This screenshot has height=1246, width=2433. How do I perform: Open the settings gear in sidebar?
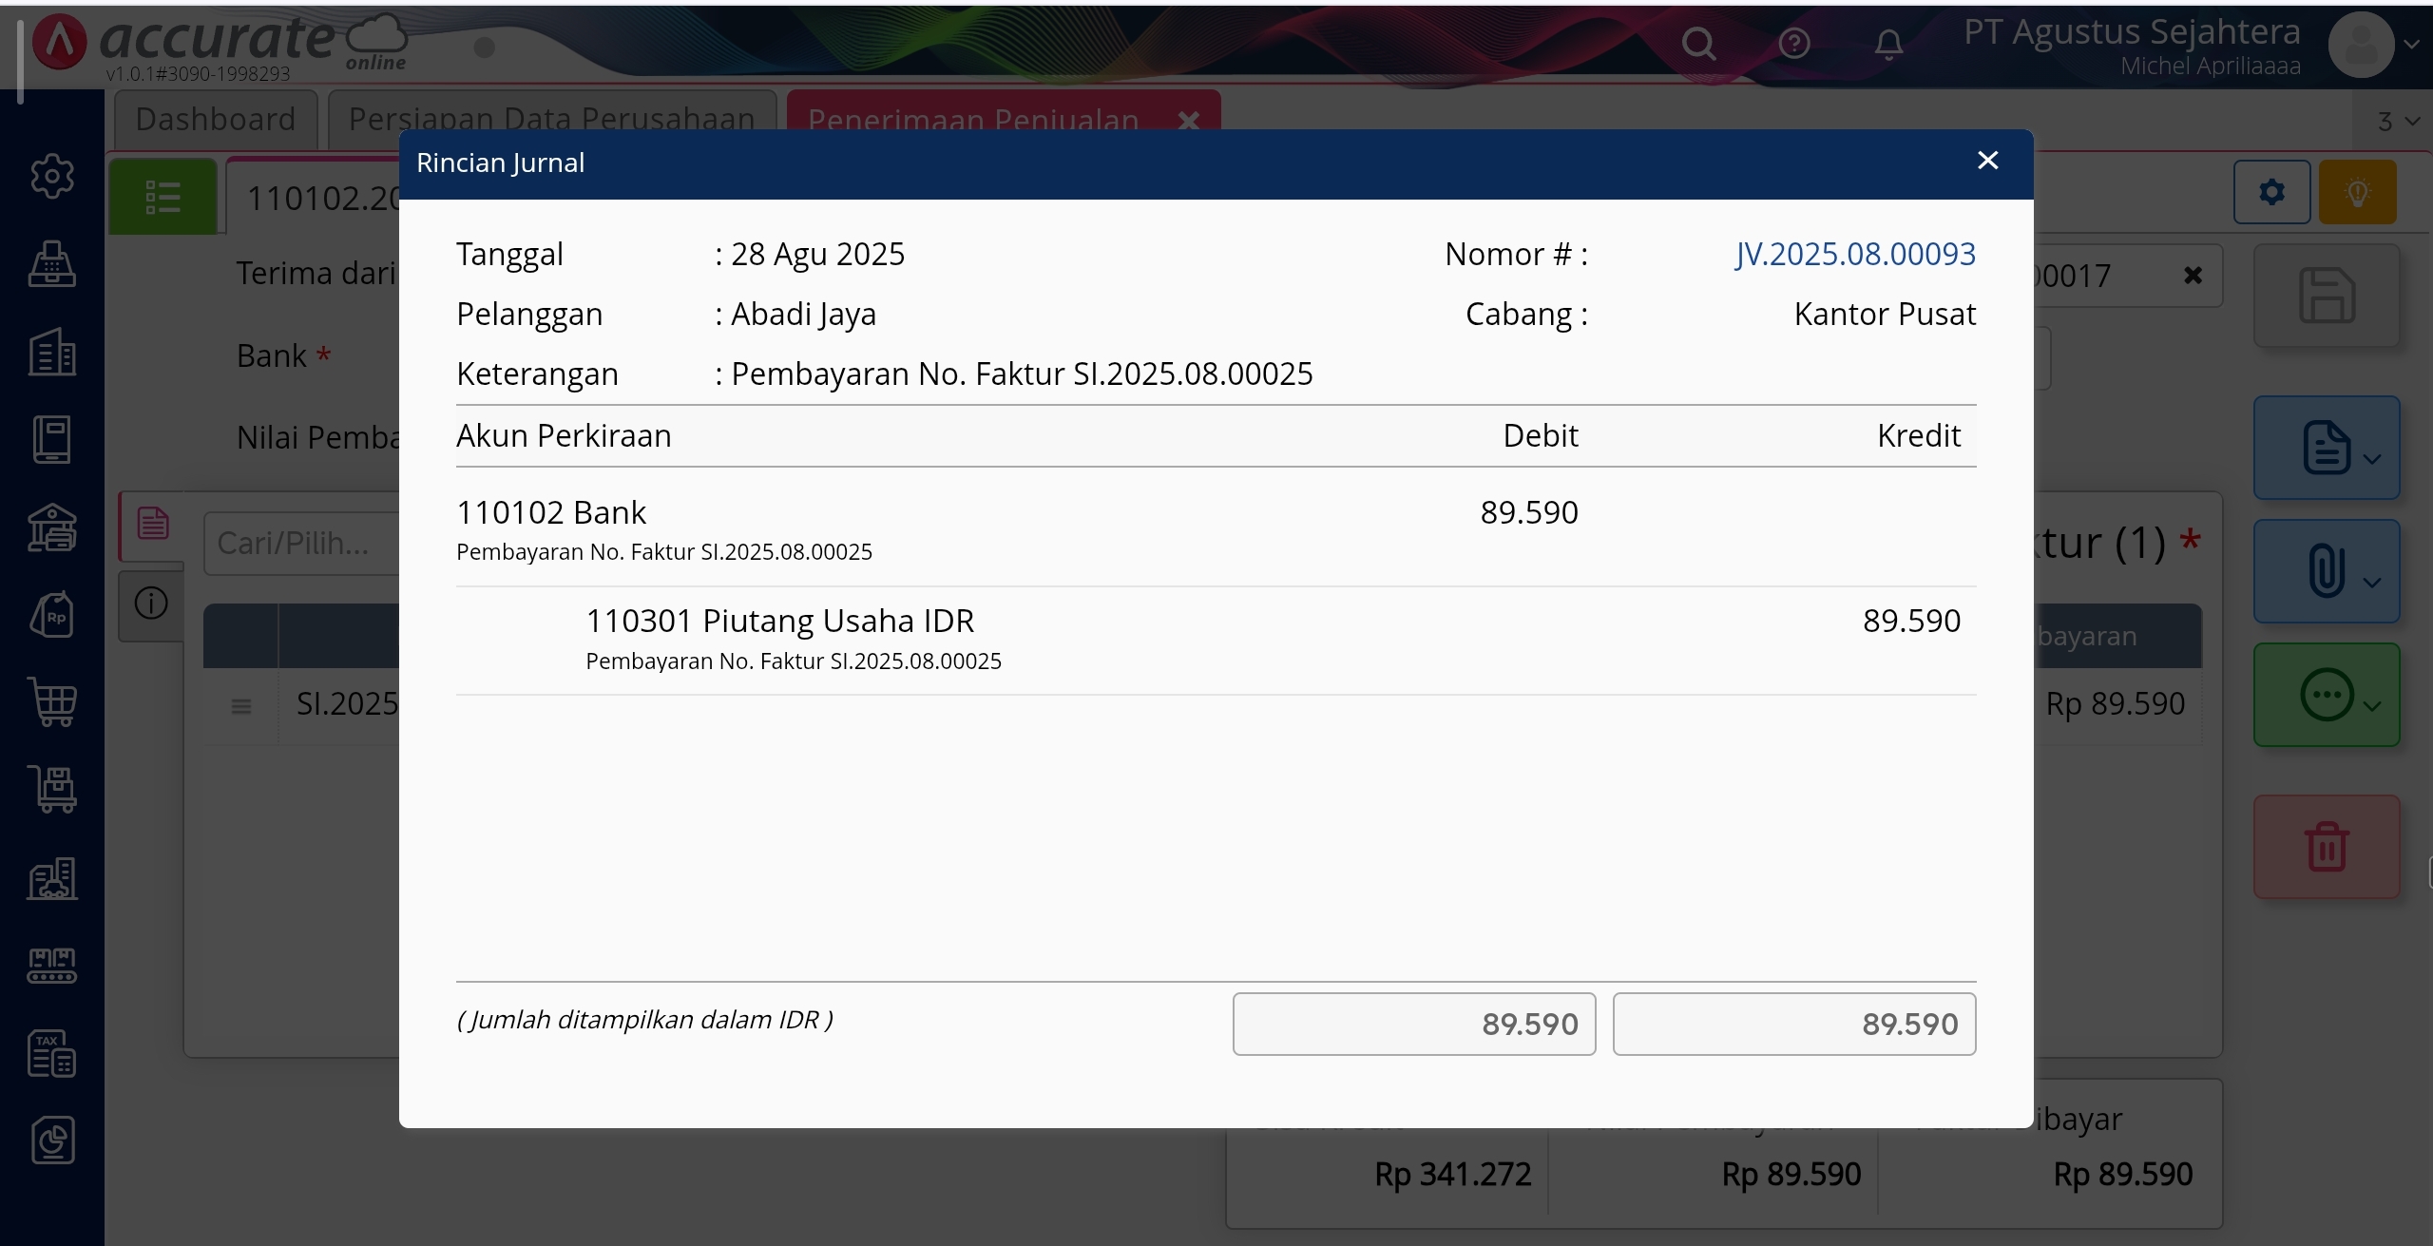click(52, 176)
